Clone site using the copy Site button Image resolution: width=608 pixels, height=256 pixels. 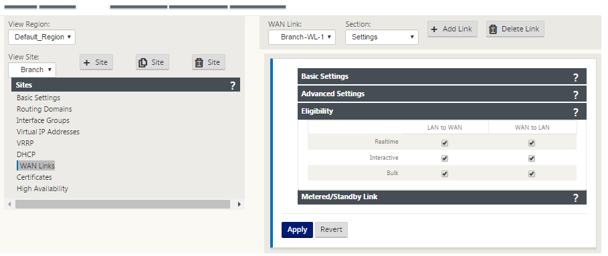[x=153, y=62]
